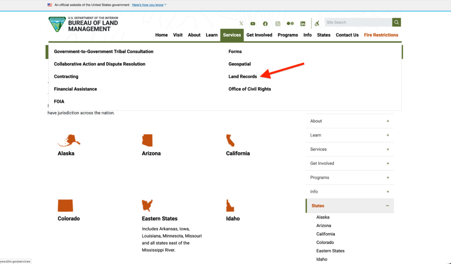Click the Eastern States map icon

click(147, 205)
